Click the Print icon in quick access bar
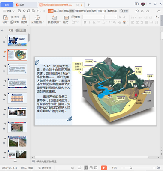Screen dimensions: 163x171 [x=29, y=11]
